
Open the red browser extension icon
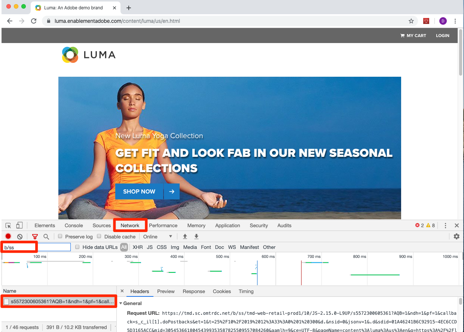[x=426, y=21]
